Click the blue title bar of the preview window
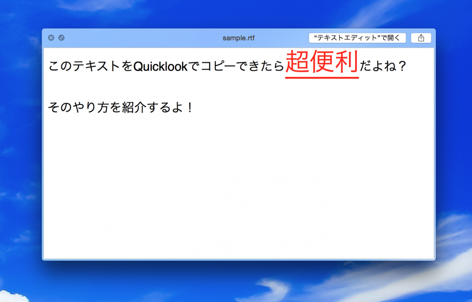Image resolution: width=472 pixels, height=302 pixels. [x=157, y=38]
